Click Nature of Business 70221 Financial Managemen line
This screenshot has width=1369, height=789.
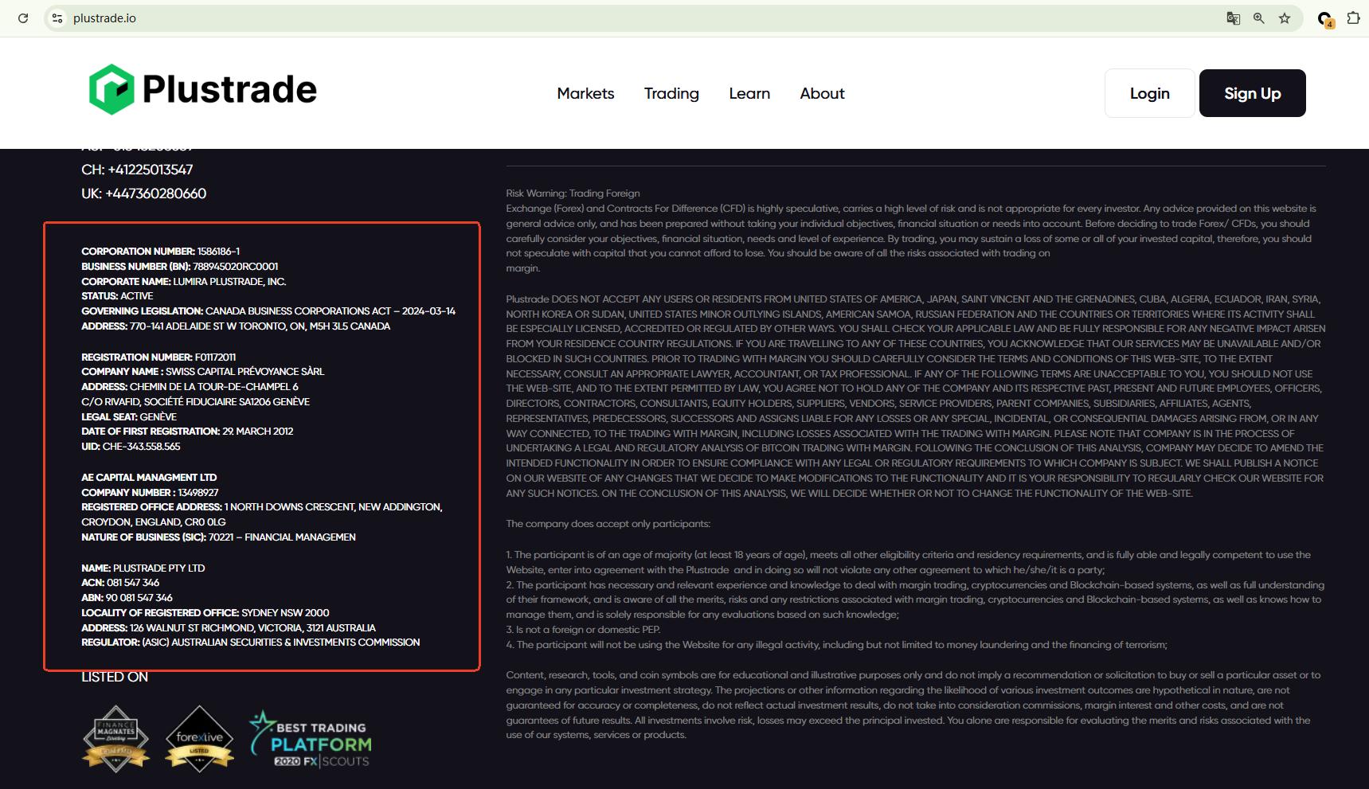(218, 537)
